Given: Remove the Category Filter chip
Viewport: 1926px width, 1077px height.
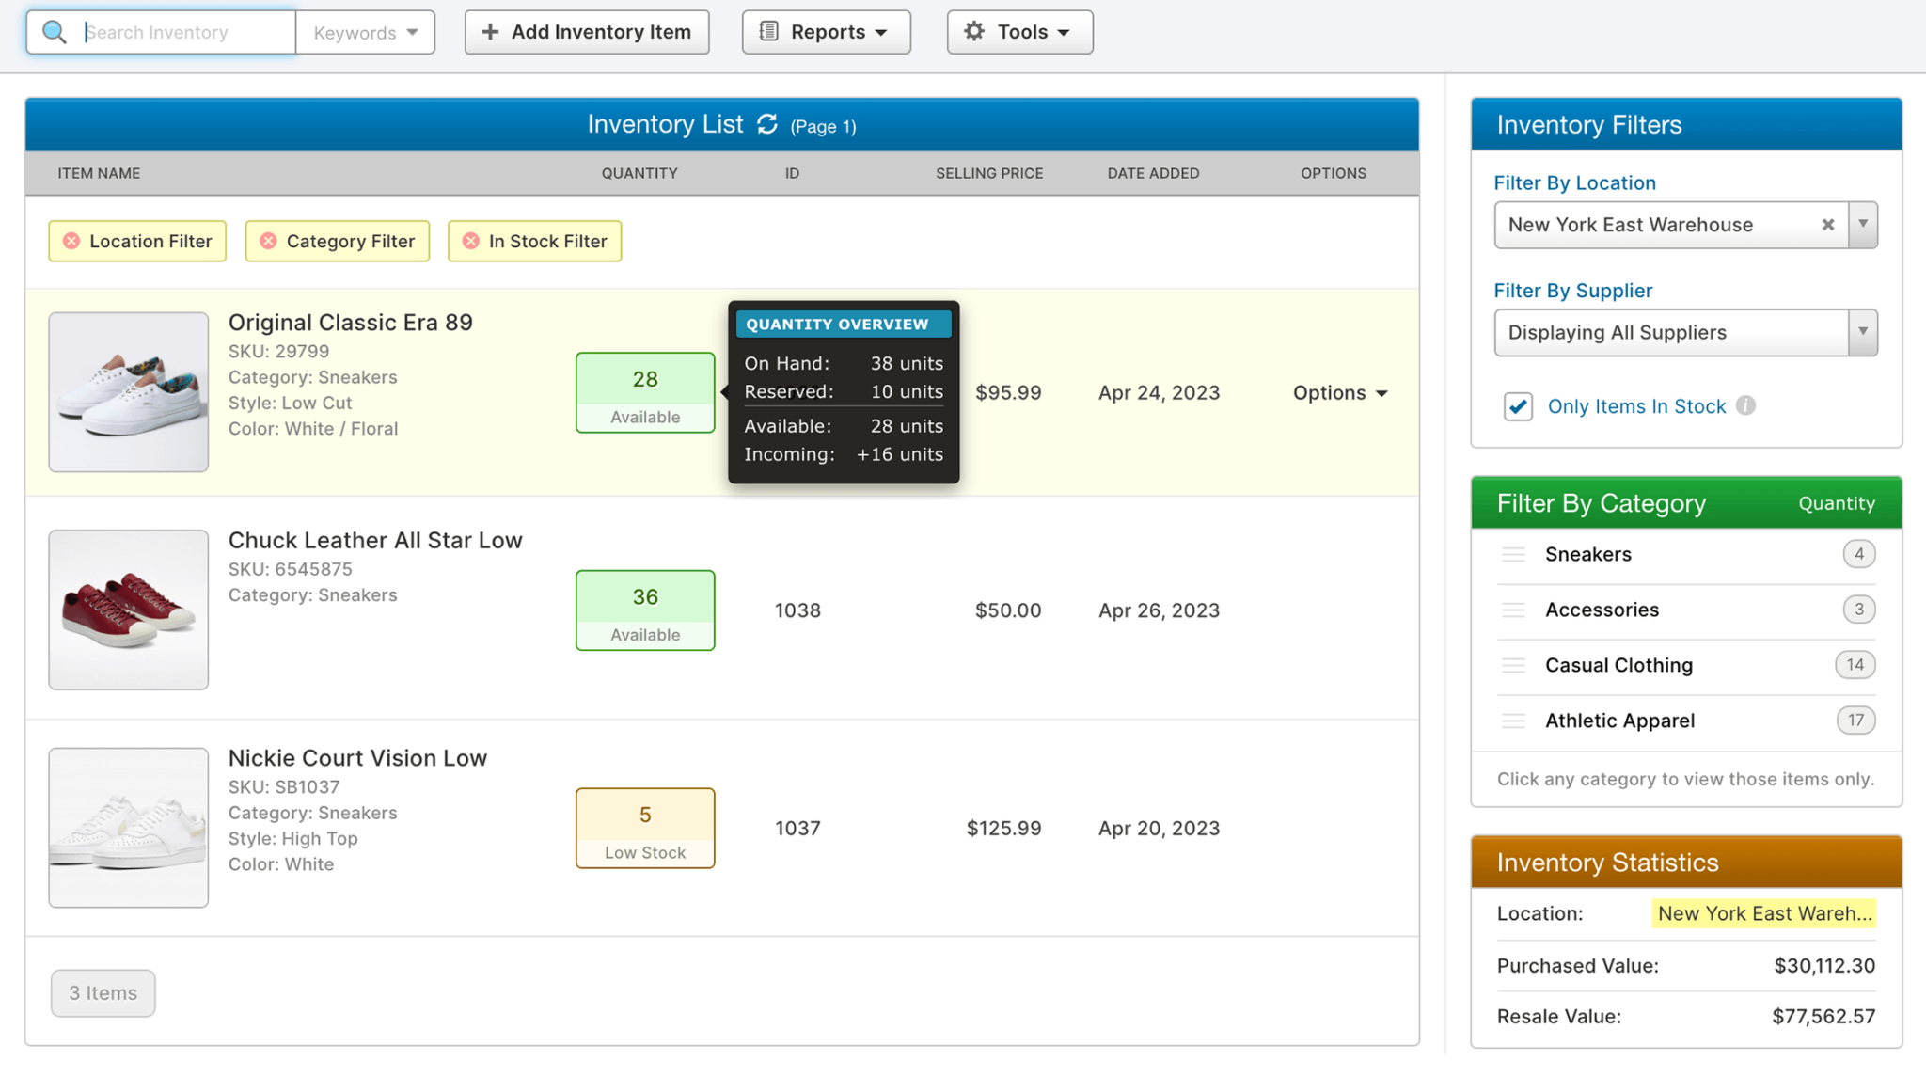Looking at the screenshot, I should pos(269,241).
